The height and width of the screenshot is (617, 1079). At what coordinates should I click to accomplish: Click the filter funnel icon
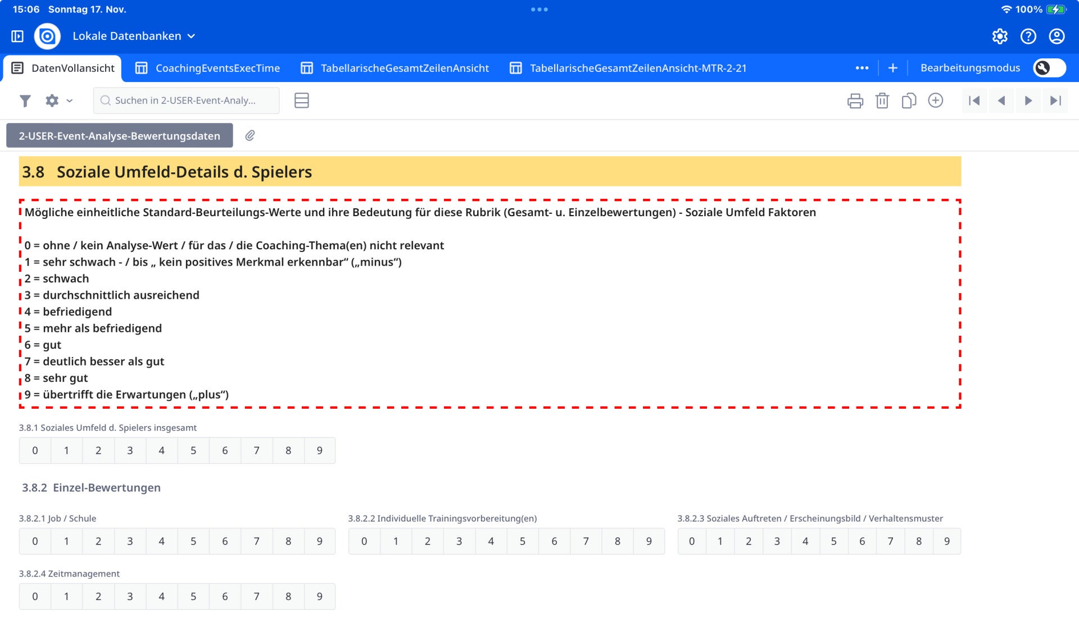coord(25,100)
